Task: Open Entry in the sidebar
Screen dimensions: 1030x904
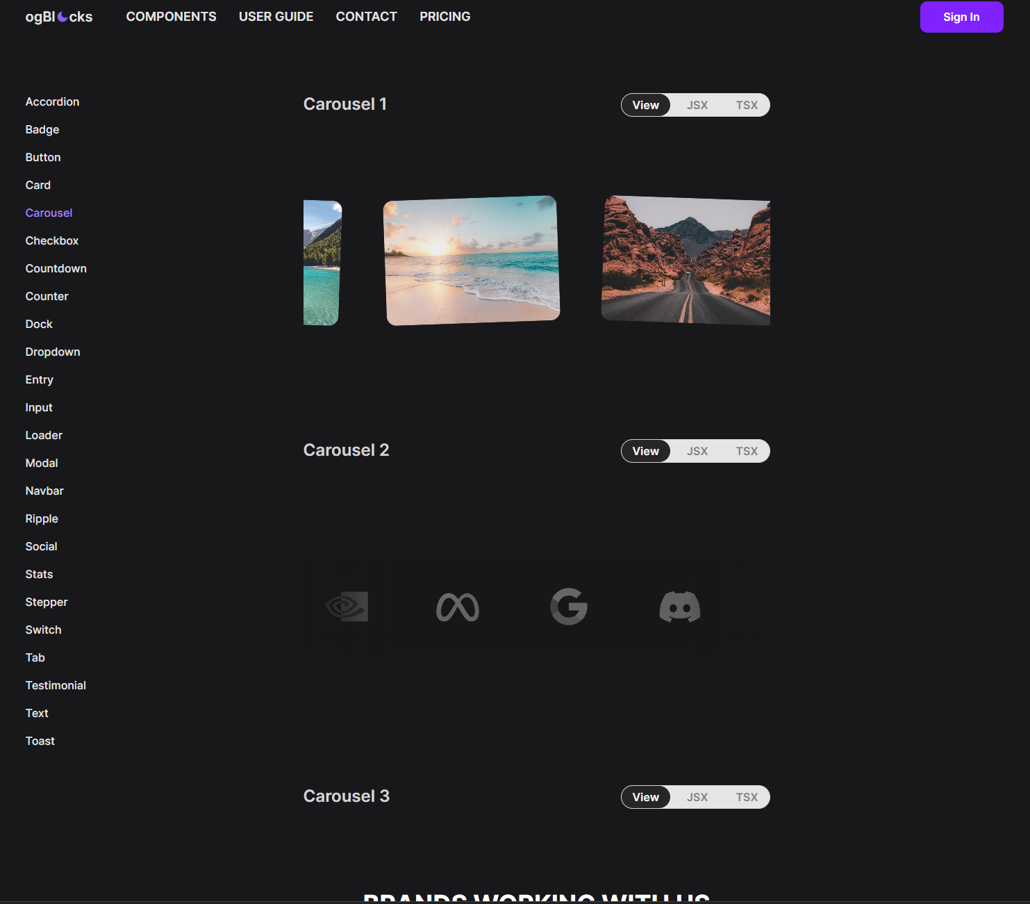Action: coord(40,379)
